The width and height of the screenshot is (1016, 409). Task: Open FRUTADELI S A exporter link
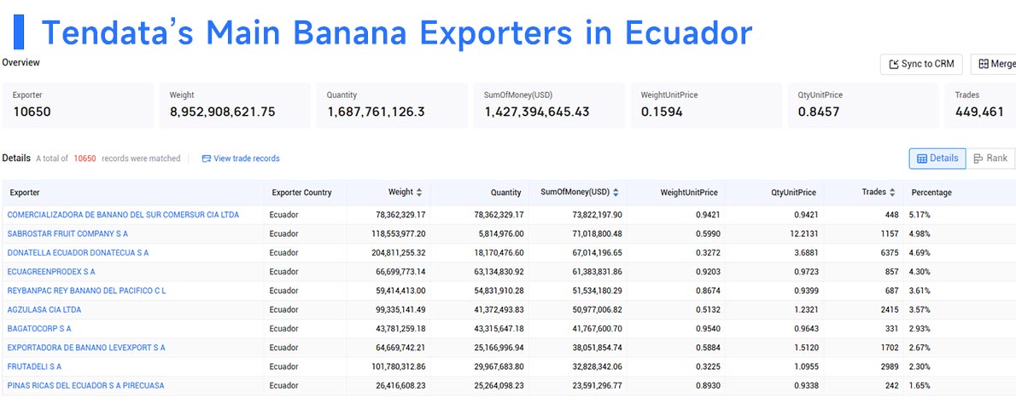[x=34, y=367]
